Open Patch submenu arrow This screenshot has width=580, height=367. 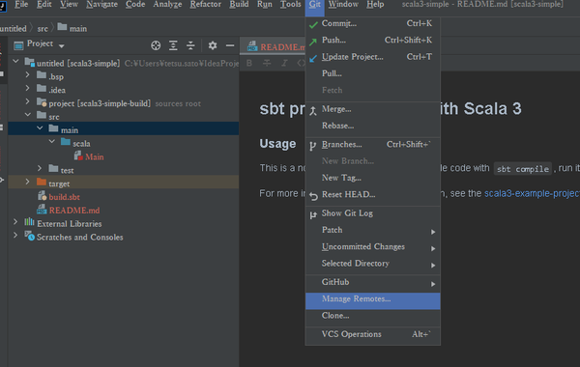click(433, 232)
